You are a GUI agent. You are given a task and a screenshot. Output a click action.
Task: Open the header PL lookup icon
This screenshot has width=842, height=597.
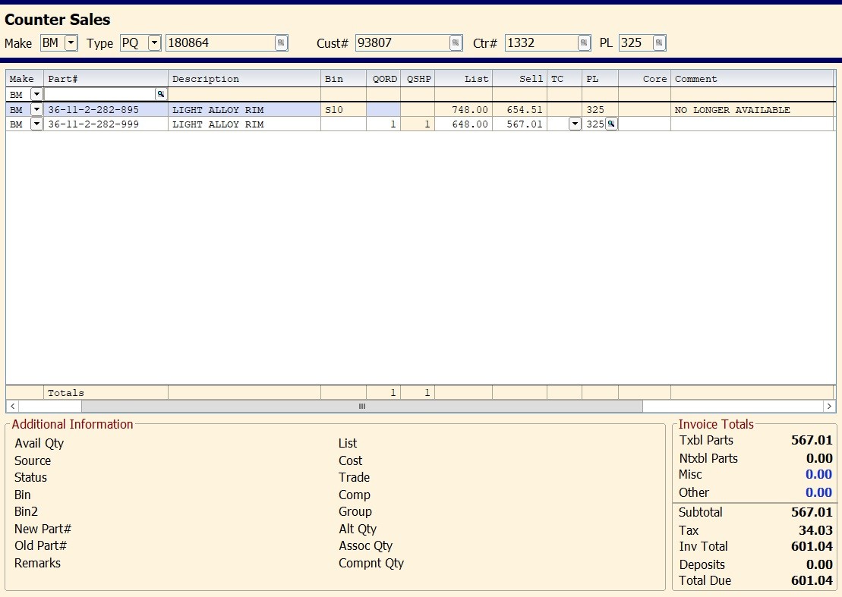coord(659,43)
